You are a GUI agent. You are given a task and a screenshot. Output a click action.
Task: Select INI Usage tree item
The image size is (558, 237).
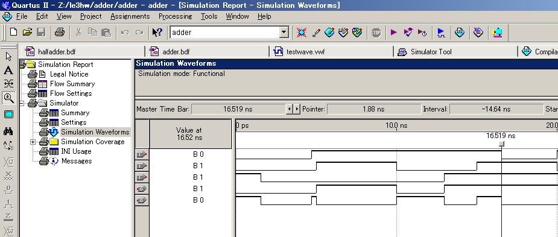pyautogui.click(x=76, y=151)
